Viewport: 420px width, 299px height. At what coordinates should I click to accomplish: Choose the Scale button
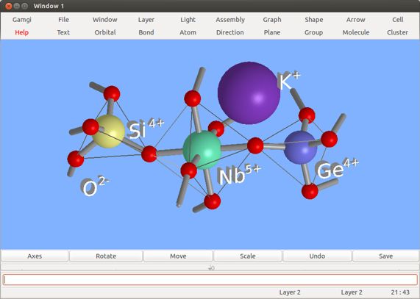(x=247, y=256)
